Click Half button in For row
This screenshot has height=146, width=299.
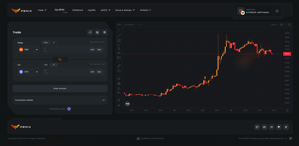(92, 72)
